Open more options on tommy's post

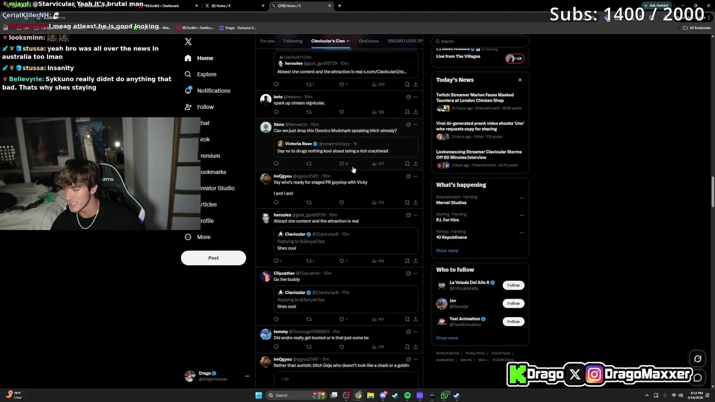point(416,332)
